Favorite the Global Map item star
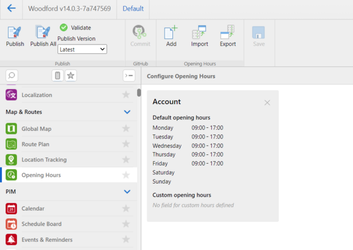Screen dimensions: 353x250 tap(125, 129)
